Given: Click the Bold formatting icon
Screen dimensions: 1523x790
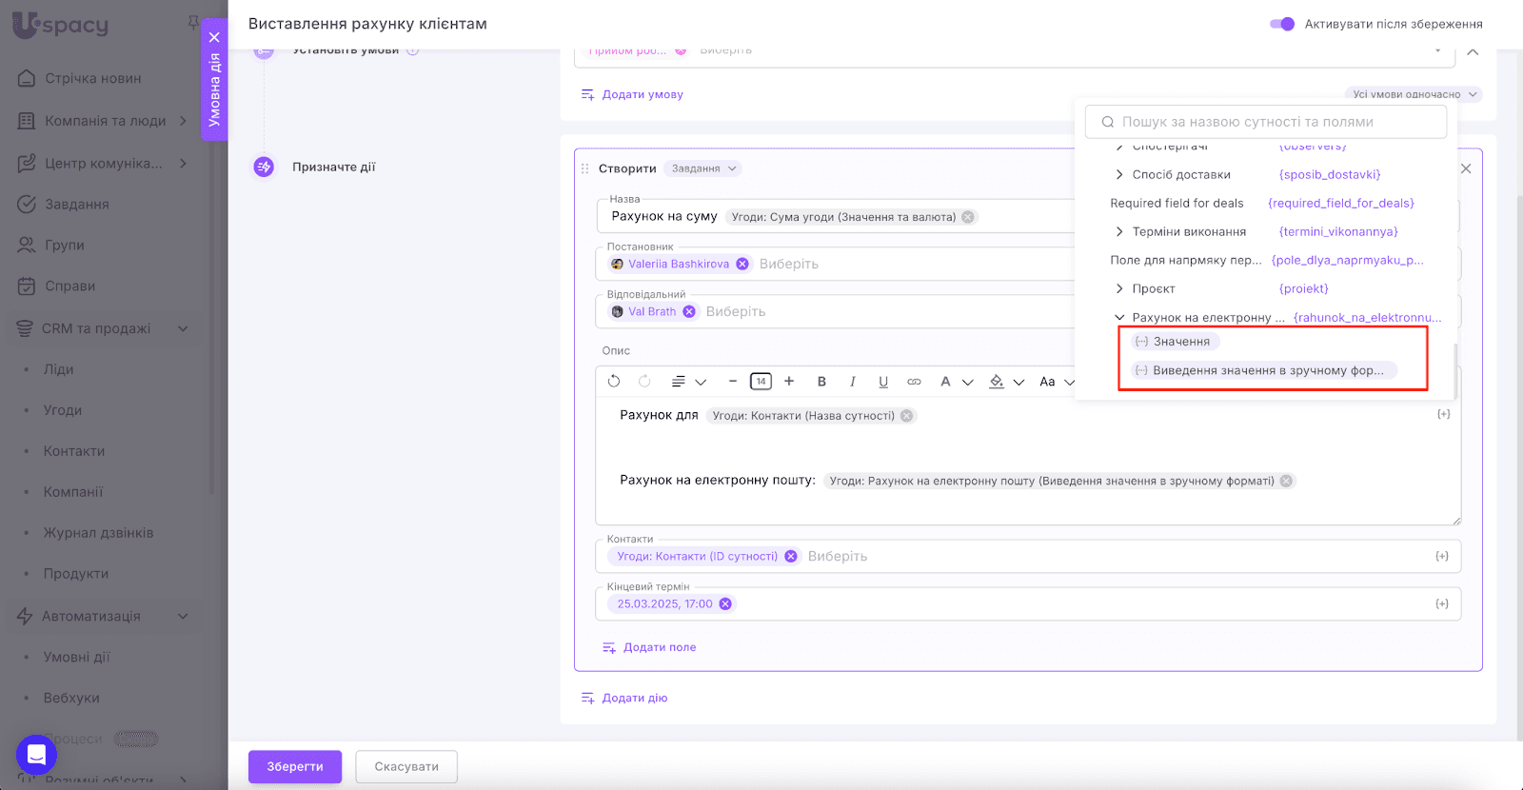Looking at the screenshot, I should (x=821, y=382).
